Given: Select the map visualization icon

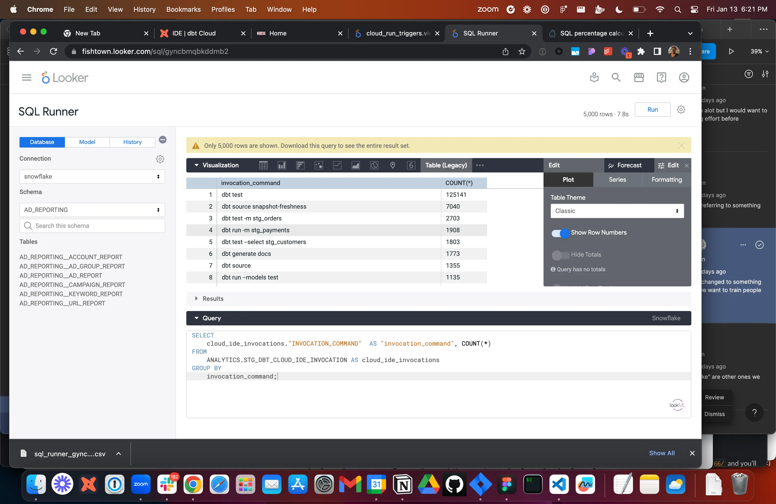Looking at the screenshot, I should [x=393, y=165].
